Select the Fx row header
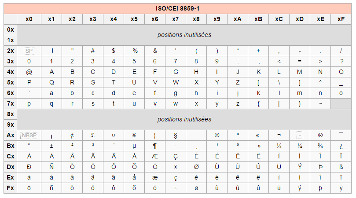This screenshot has height=198, width=356. pos(11,188)
